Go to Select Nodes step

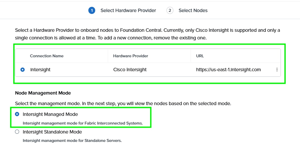coord(193,11)
